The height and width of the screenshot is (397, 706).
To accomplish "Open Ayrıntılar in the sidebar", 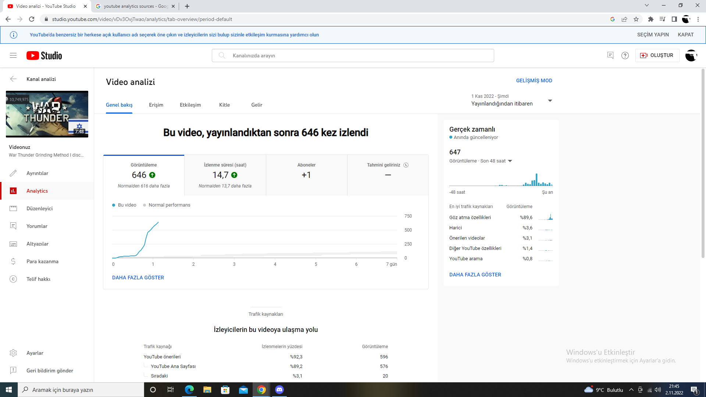I will [x=47, y=173].
